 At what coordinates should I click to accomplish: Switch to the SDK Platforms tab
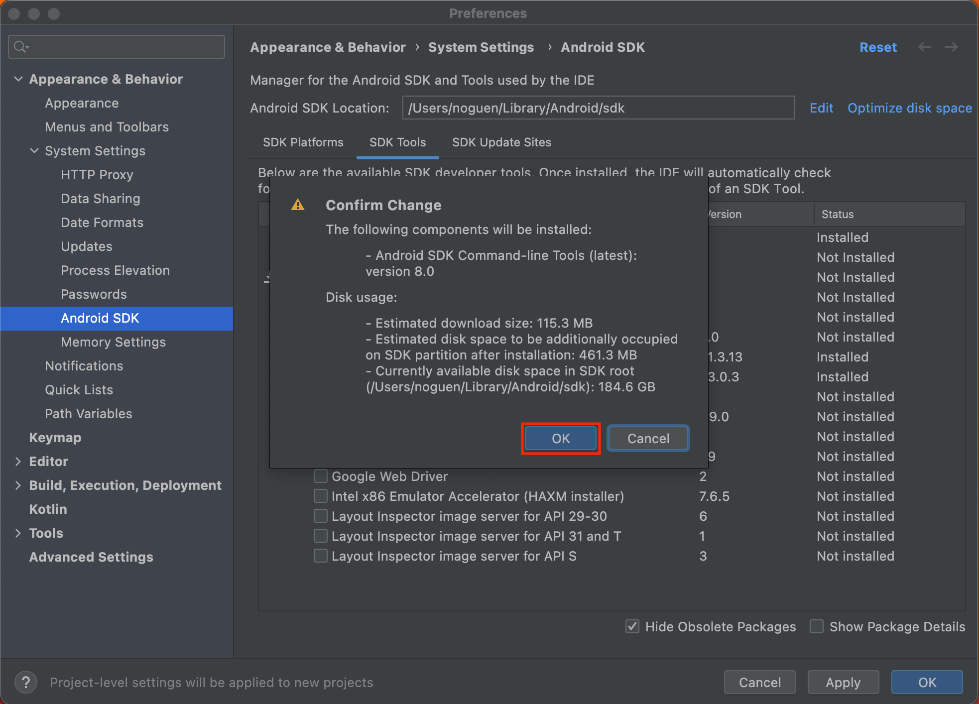coord(303,142)
